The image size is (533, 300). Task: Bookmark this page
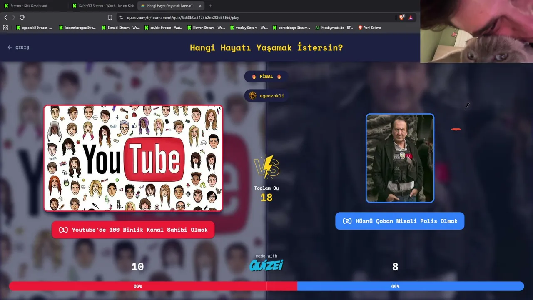click(x=110, y=17)
